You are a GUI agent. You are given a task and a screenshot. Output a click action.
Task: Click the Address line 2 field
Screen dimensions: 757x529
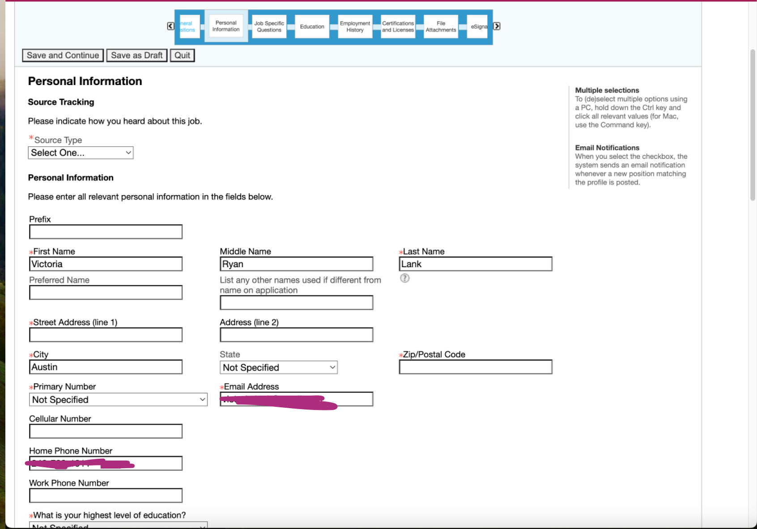point(296,335)
